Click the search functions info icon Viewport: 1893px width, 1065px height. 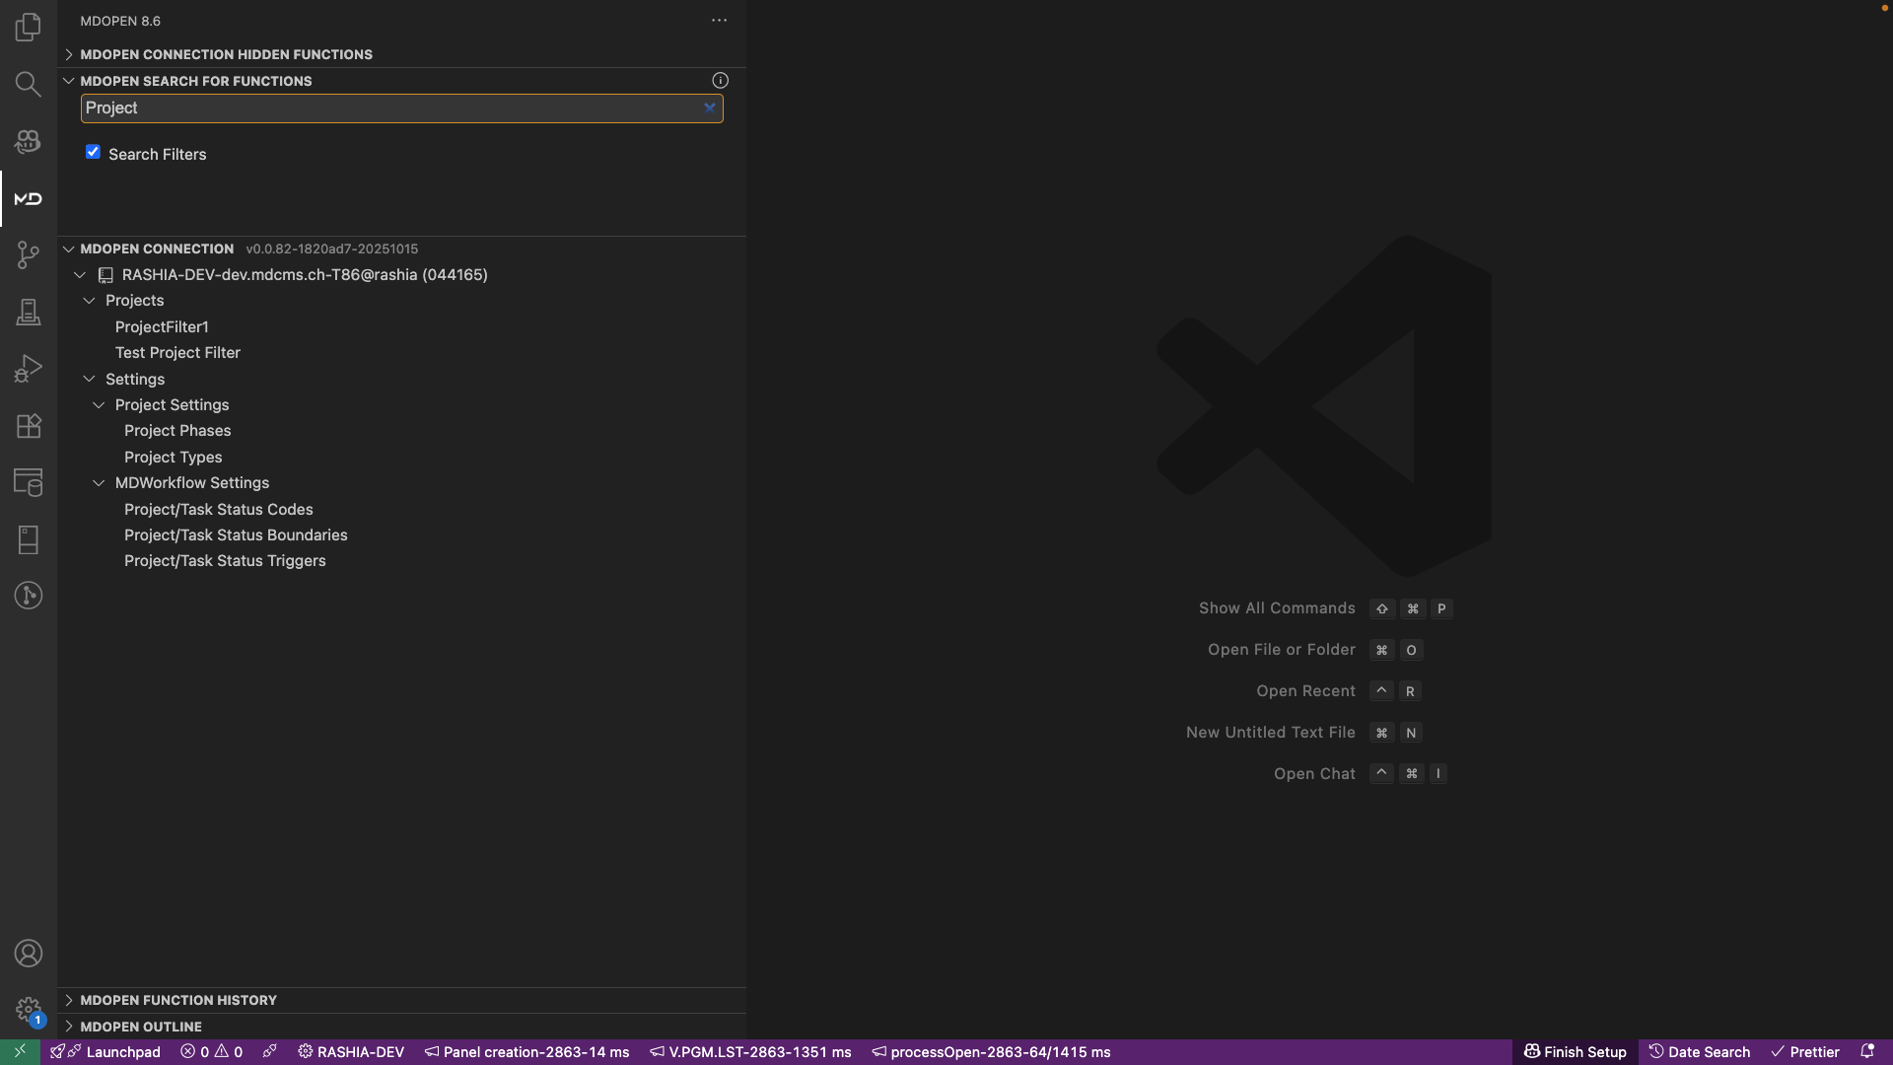click(720, 81)
